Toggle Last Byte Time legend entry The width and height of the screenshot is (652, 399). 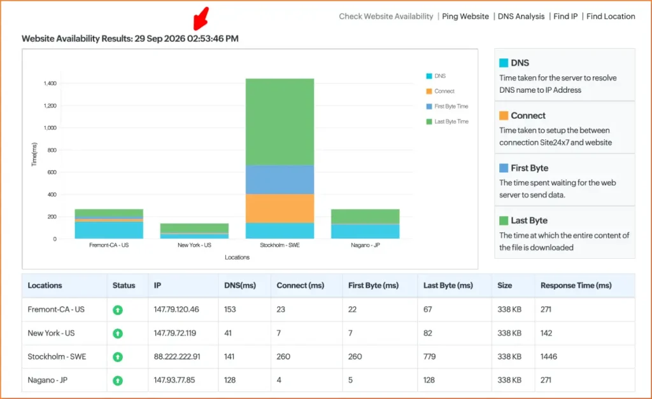(x=447, y=121)
